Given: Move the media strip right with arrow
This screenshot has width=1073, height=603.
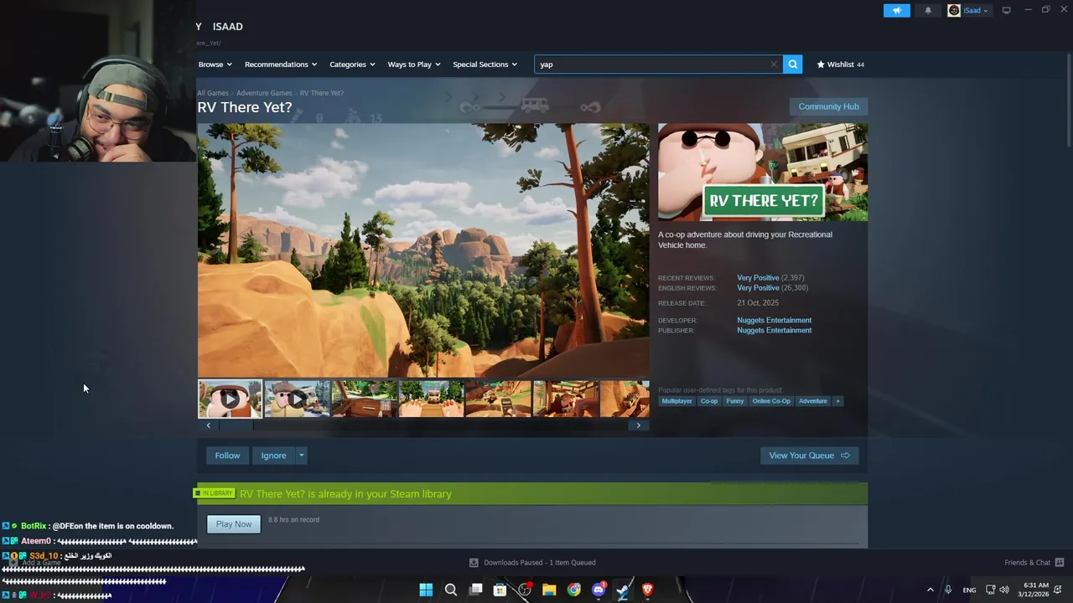Looking at the screenshot, I should (638, 425).
